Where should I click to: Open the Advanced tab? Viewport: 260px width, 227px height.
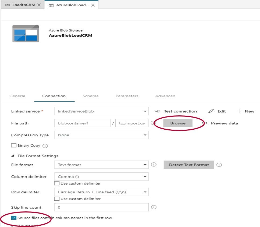(x=165, y=96)
